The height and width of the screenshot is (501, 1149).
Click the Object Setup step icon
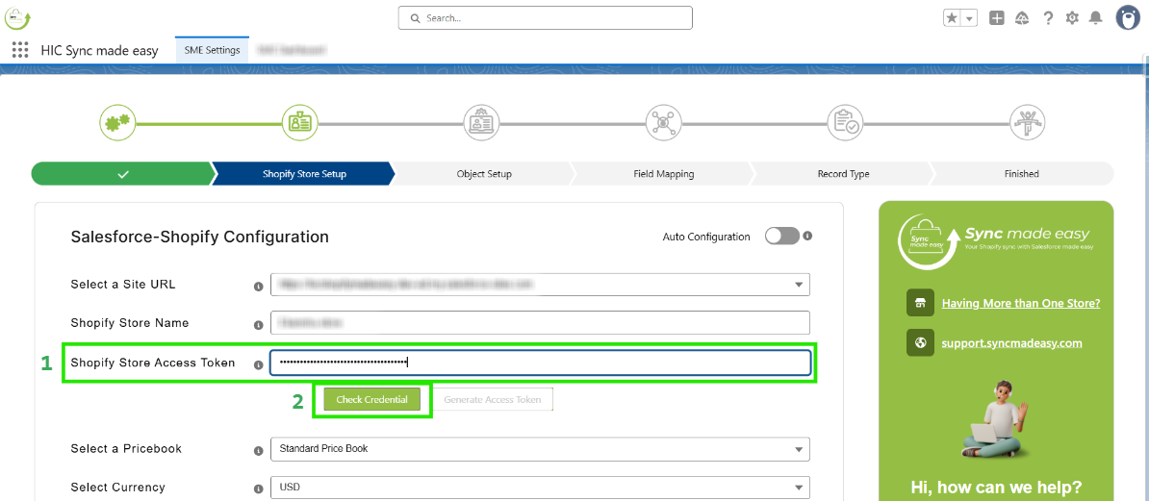pyautogui.click(x=482, y=121)
